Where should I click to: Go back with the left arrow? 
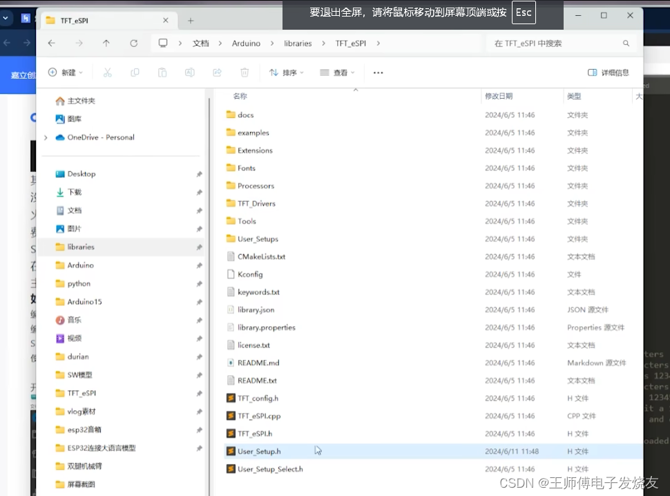52,43
